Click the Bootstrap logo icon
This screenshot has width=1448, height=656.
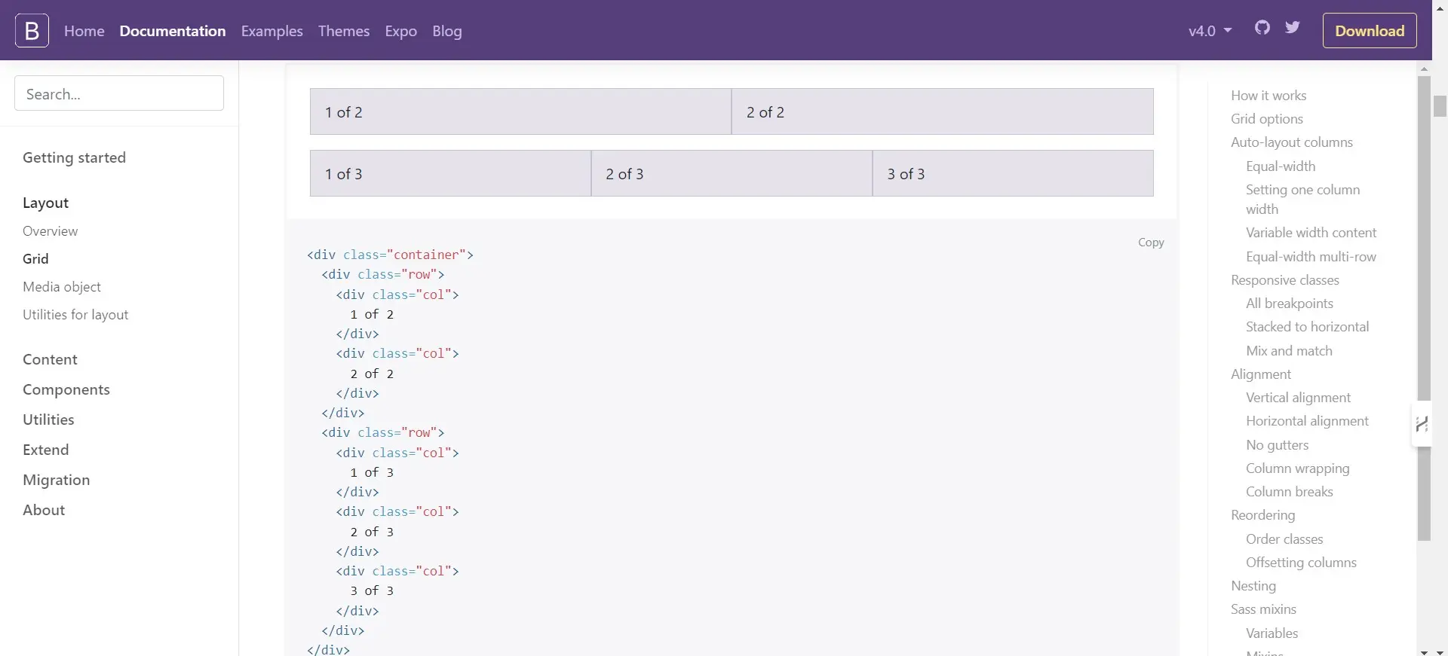click(32, 30)
